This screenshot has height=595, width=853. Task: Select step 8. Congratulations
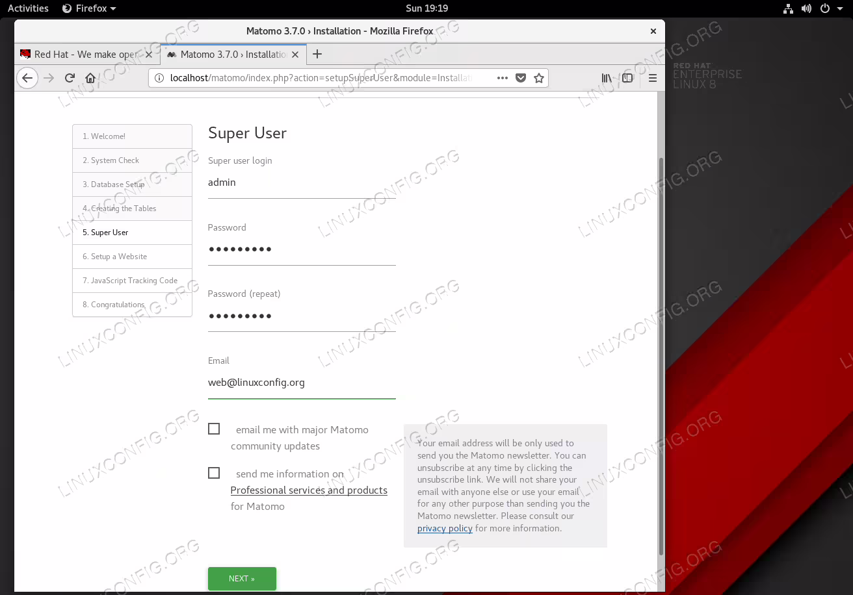[x=133, y=305]
